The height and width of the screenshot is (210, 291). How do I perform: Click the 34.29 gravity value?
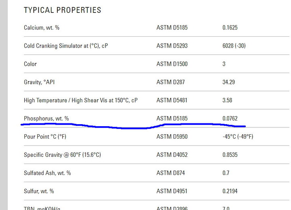click(229, 82)
